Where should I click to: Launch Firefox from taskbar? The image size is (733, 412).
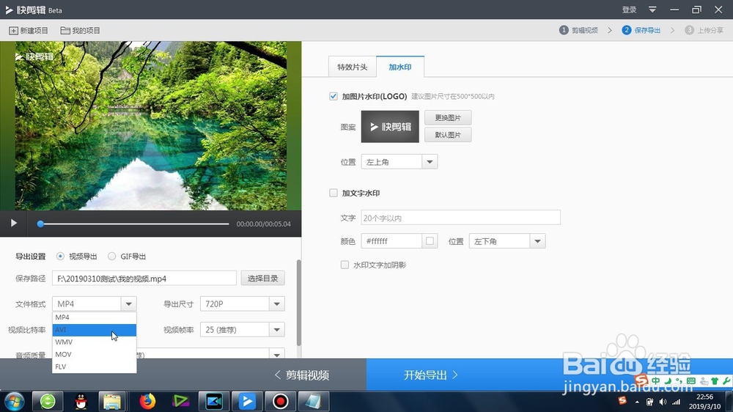point(147,401)
